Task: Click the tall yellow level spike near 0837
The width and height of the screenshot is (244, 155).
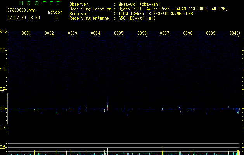Action: [163, 151]
